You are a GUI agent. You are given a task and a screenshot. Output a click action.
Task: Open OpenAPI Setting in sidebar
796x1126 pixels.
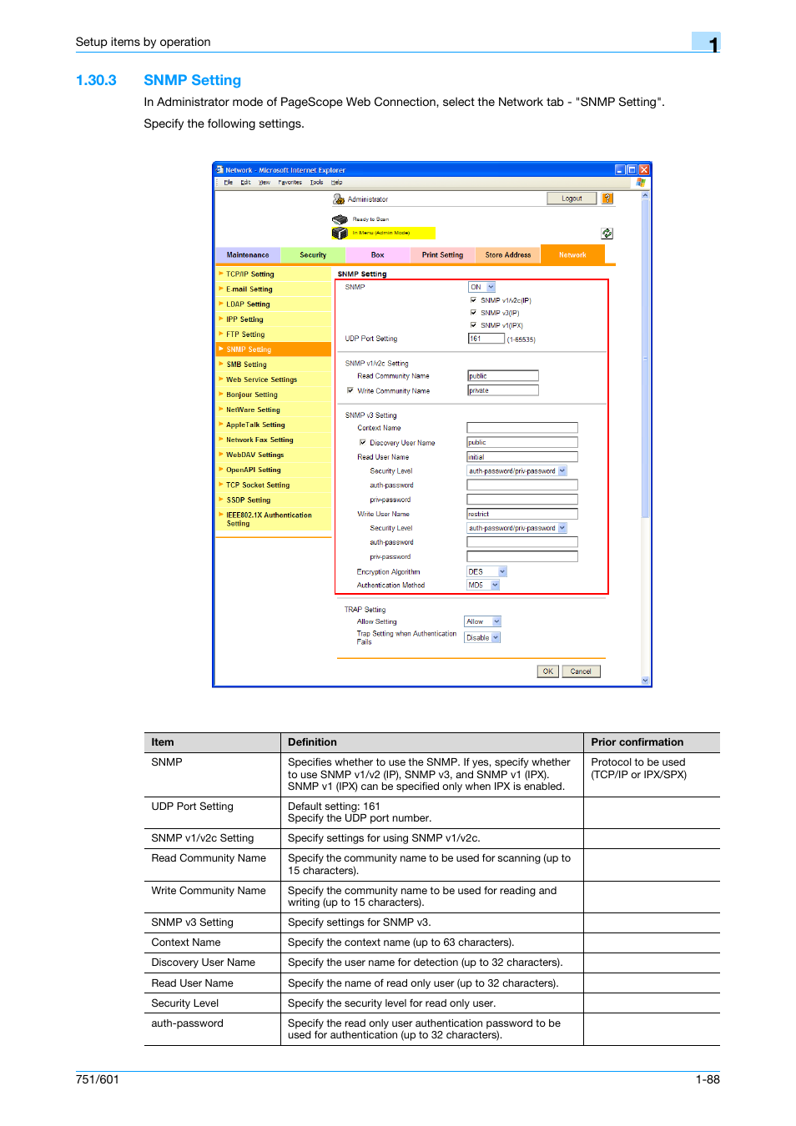[x=274, y=470]
